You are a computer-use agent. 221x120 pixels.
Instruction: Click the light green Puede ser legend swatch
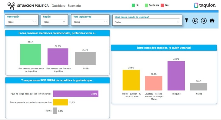146,5
